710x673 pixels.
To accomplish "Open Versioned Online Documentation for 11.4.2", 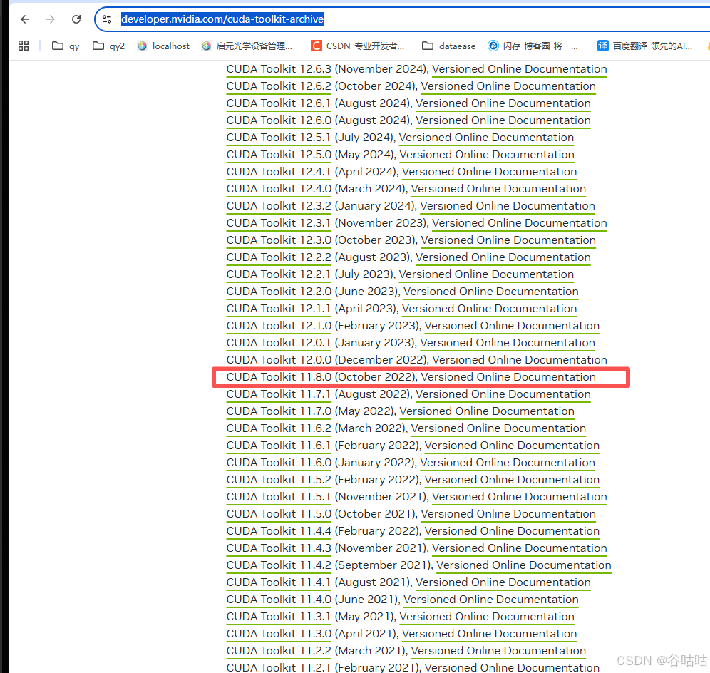I will click(x=524, y=565).
